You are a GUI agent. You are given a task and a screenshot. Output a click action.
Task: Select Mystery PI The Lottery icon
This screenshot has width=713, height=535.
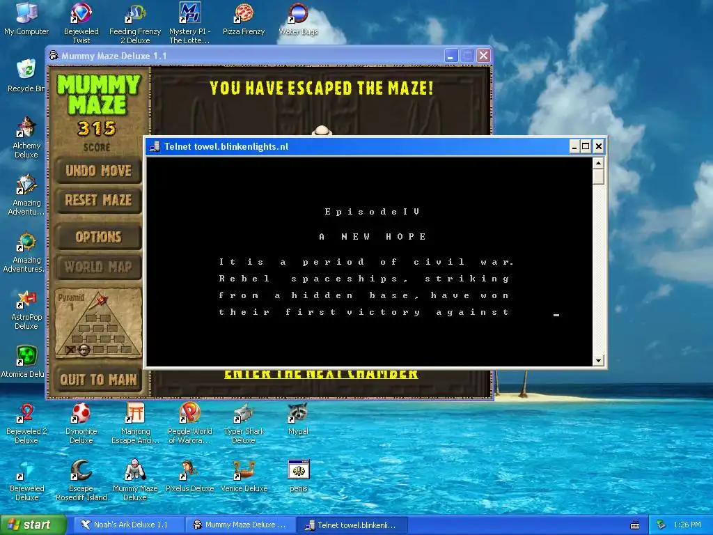point(189,23)
